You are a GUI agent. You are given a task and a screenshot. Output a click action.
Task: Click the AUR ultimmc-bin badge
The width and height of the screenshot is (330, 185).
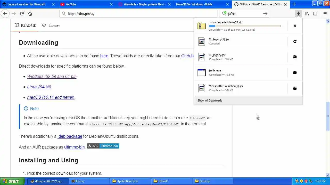(103, 146)
